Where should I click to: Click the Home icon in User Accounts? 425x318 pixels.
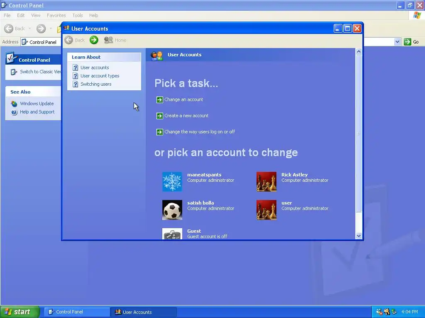pyautogui.click(x=108, y=40)
